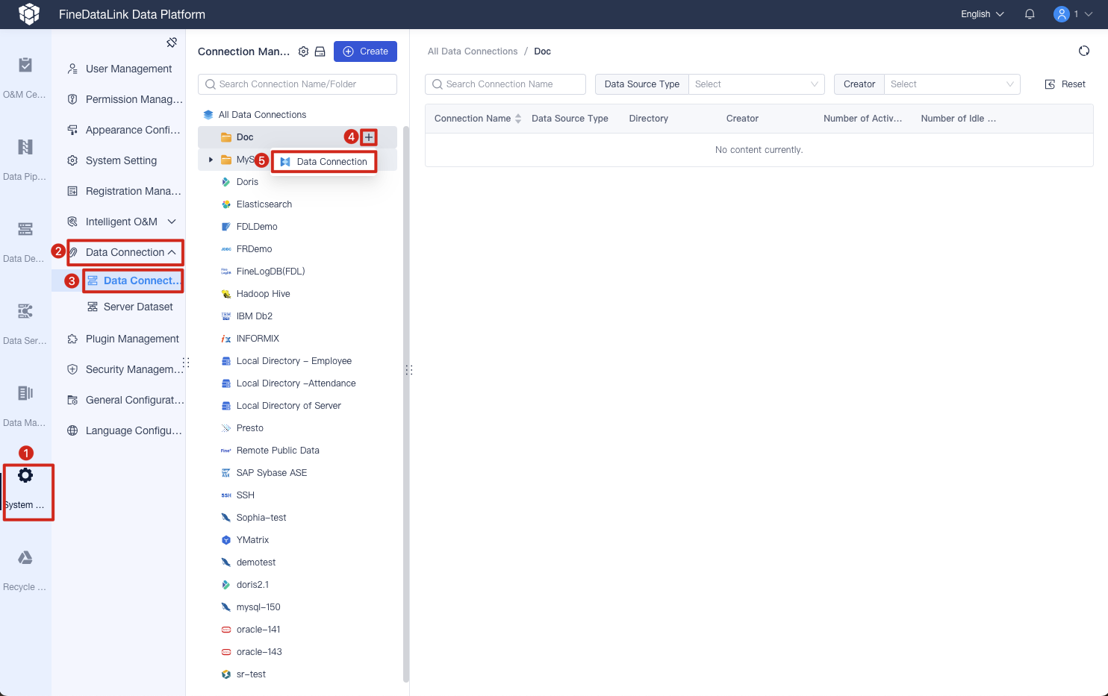The height and width of the screenshot is (696, 1108).
Task: Refresh the connections list with top-right refresh icon
Action: 1083,51
